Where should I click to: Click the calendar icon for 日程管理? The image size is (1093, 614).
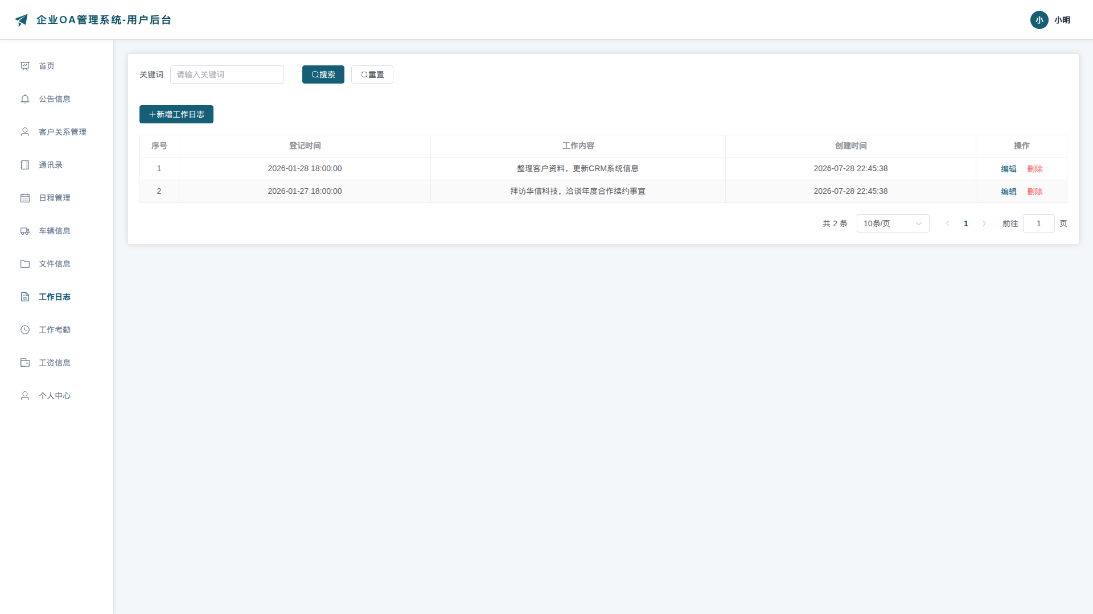[x=25, y=198]
